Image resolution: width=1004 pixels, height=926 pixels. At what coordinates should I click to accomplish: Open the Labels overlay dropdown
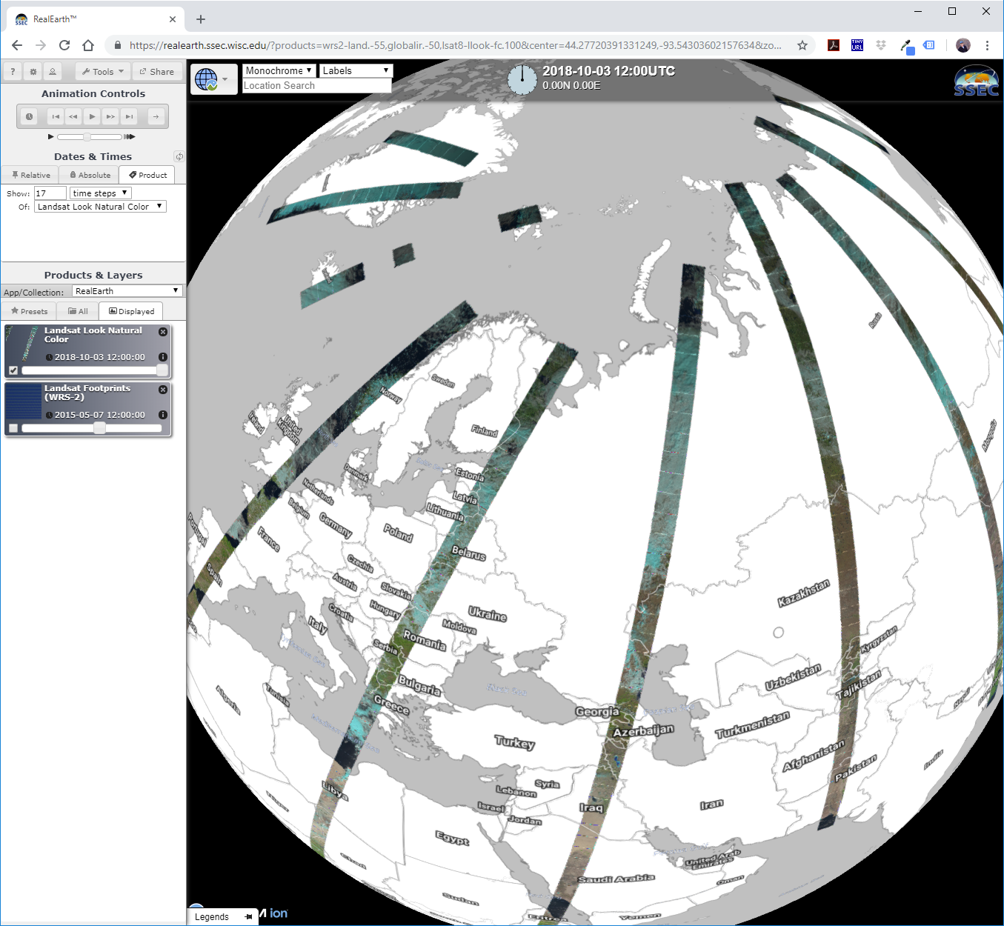click(356, 70)
